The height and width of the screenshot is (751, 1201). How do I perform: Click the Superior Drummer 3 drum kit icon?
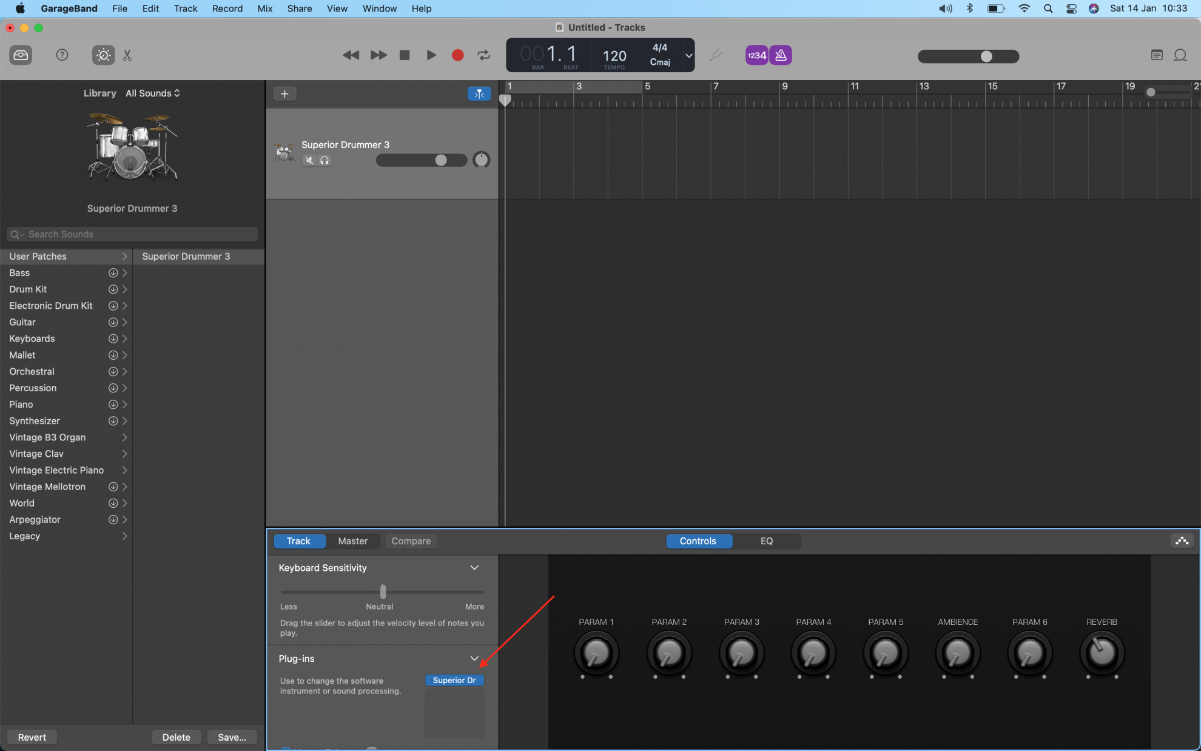coord(284,152)
